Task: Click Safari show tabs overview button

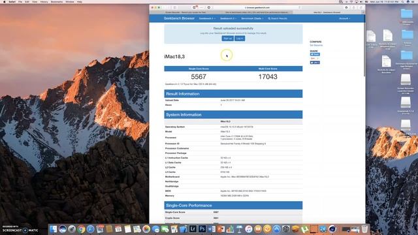Action: 361,7
